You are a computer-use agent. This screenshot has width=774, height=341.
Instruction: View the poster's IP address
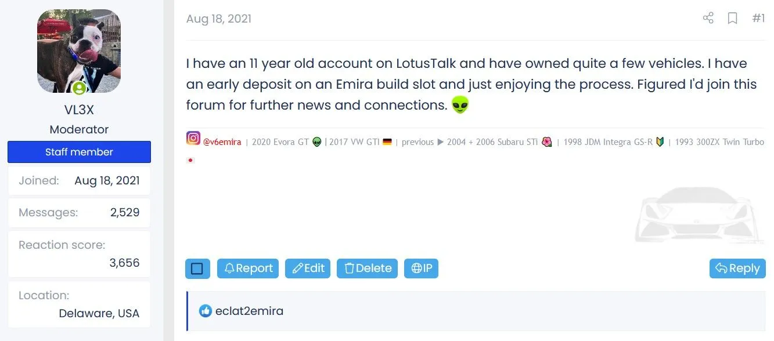click(421, 269)
